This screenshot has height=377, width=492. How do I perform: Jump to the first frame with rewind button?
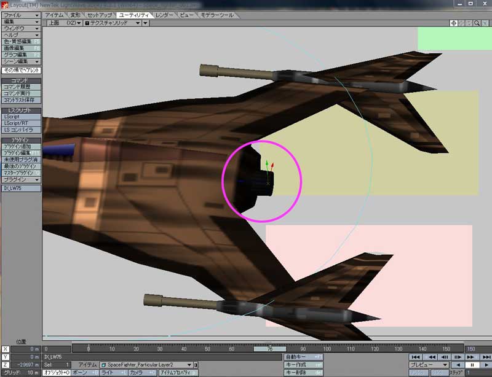416,357
